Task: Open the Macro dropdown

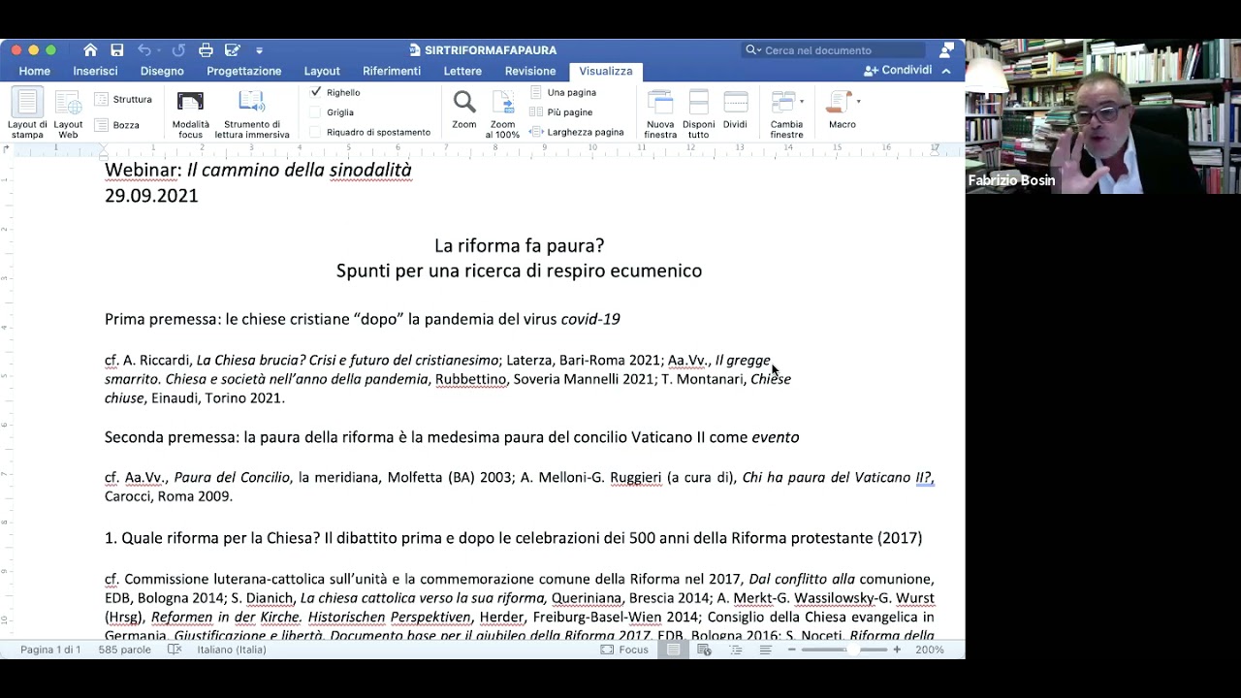Action: click(843, 110)
